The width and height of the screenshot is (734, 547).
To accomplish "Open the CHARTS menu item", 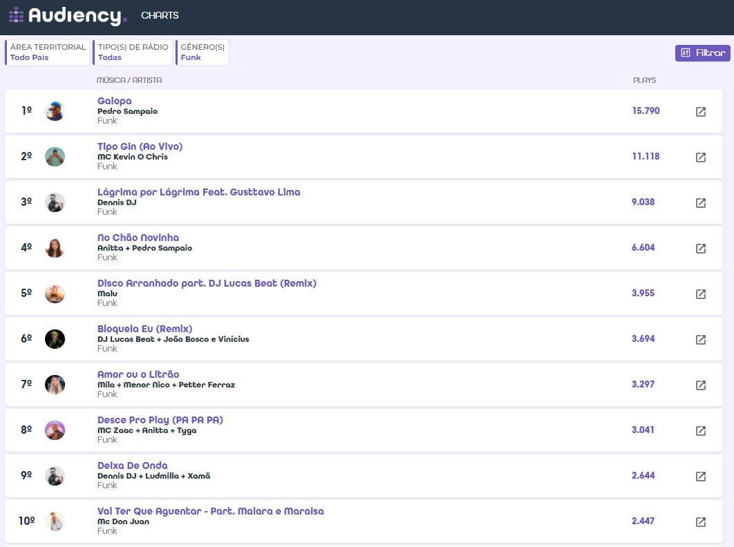I will point(160,15).
